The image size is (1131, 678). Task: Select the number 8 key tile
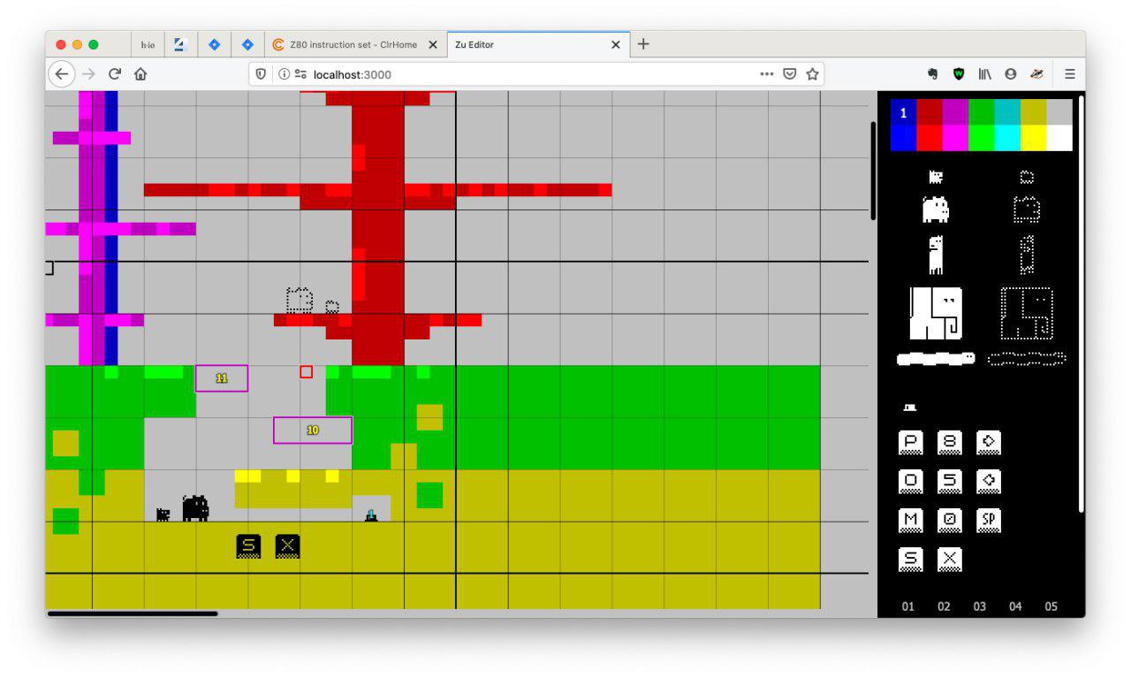tap(949, 443)
